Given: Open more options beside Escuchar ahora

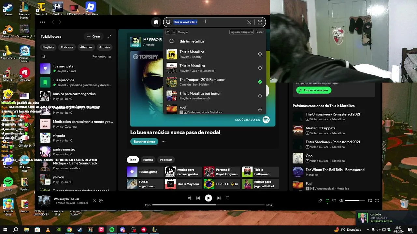Looking at the screenshot, I should pyautogui.click(x=164, y=141).
